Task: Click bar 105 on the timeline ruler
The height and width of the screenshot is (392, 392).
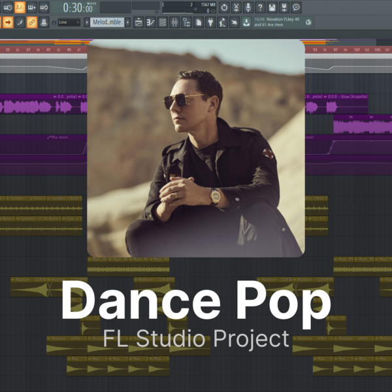Action: [378, 50]
